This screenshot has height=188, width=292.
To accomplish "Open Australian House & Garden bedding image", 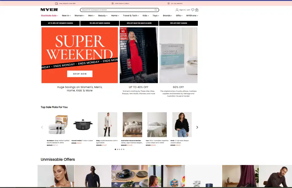I will tap(132, 125).
